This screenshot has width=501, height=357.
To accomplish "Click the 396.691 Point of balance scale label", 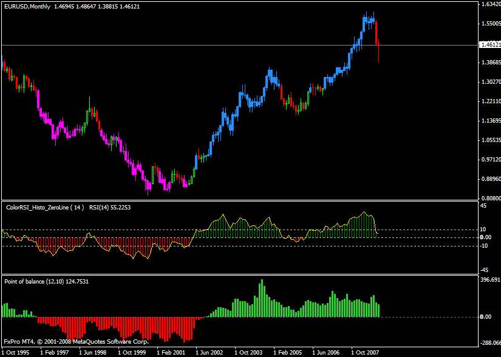I will 489,280.
